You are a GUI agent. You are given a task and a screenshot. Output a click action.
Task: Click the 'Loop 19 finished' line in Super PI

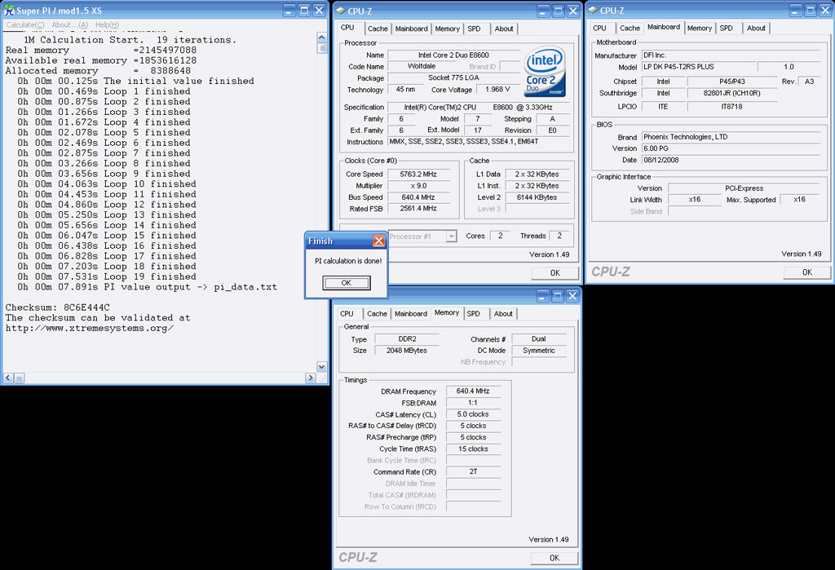click(107, 276)
